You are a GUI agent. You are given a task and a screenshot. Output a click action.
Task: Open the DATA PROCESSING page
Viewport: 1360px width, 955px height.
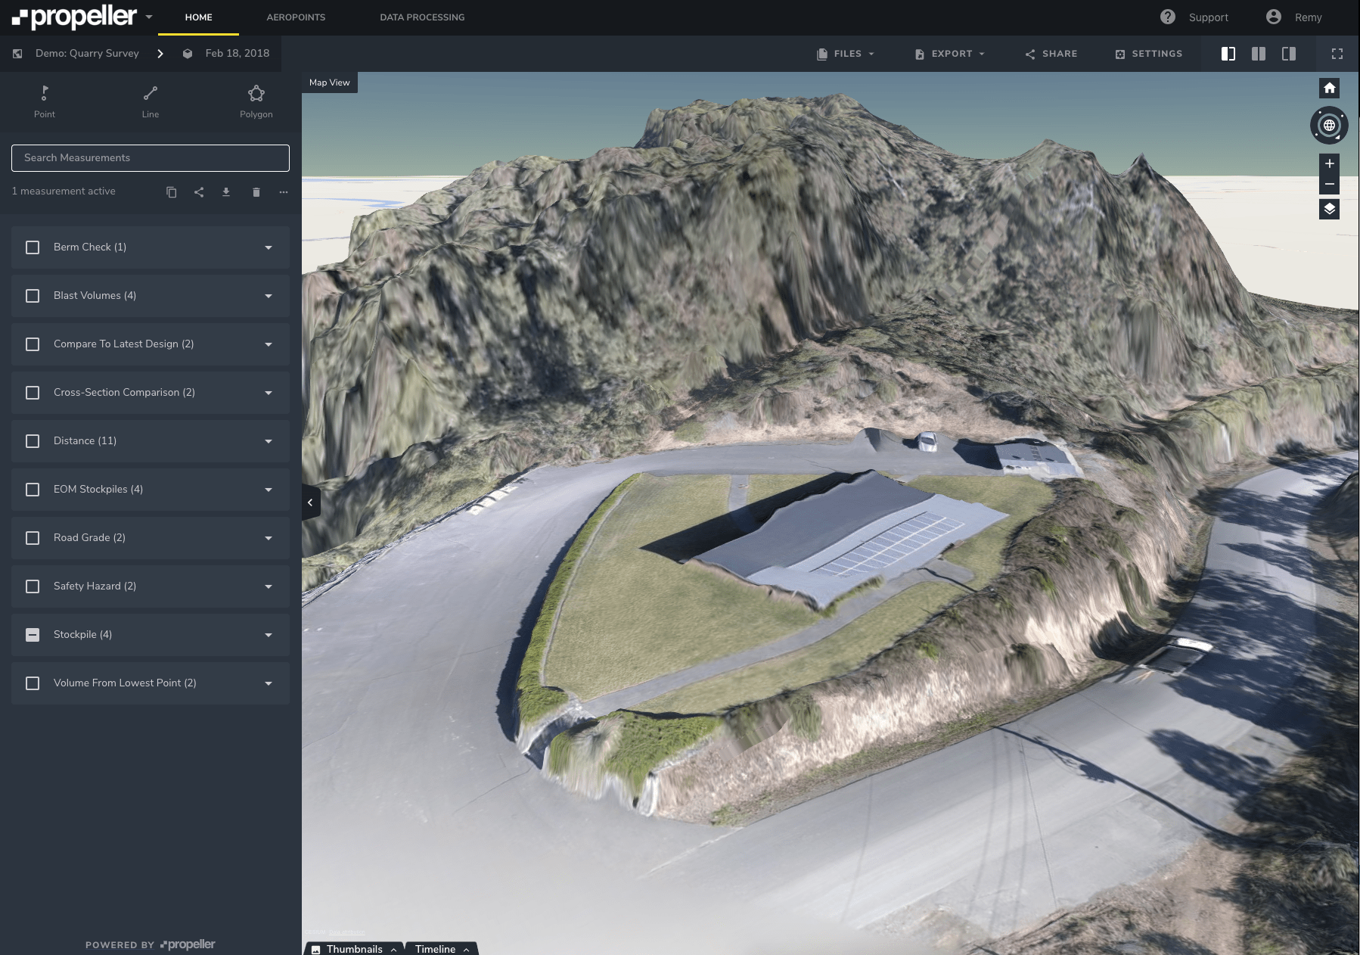pyautogui.click(x=422, y=17)
